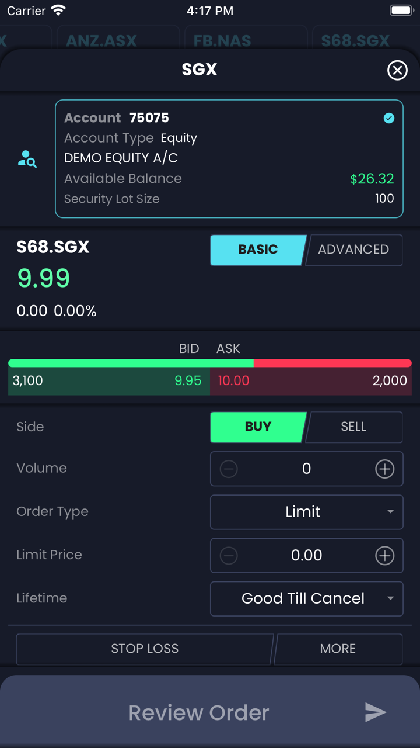
Task: Tap the bid/ask depth bar
Action: pos(210,363)
